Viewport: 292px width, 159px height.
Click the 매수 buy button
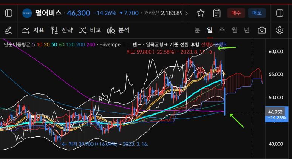click(236, 13)
